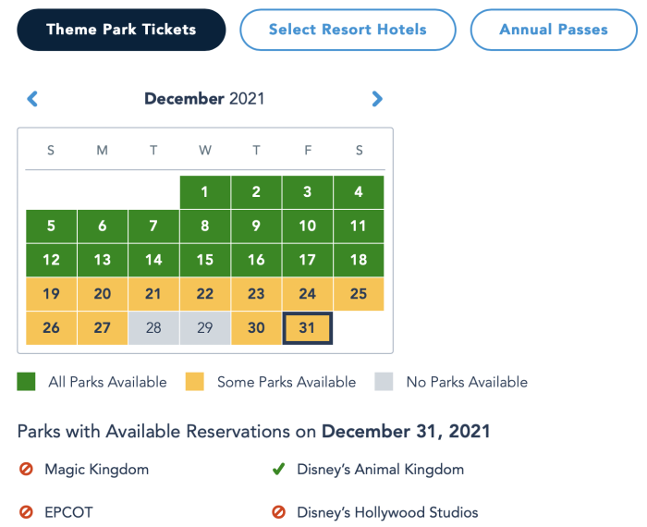Click the yellow Some Parks Available swatch

point(194,382)
